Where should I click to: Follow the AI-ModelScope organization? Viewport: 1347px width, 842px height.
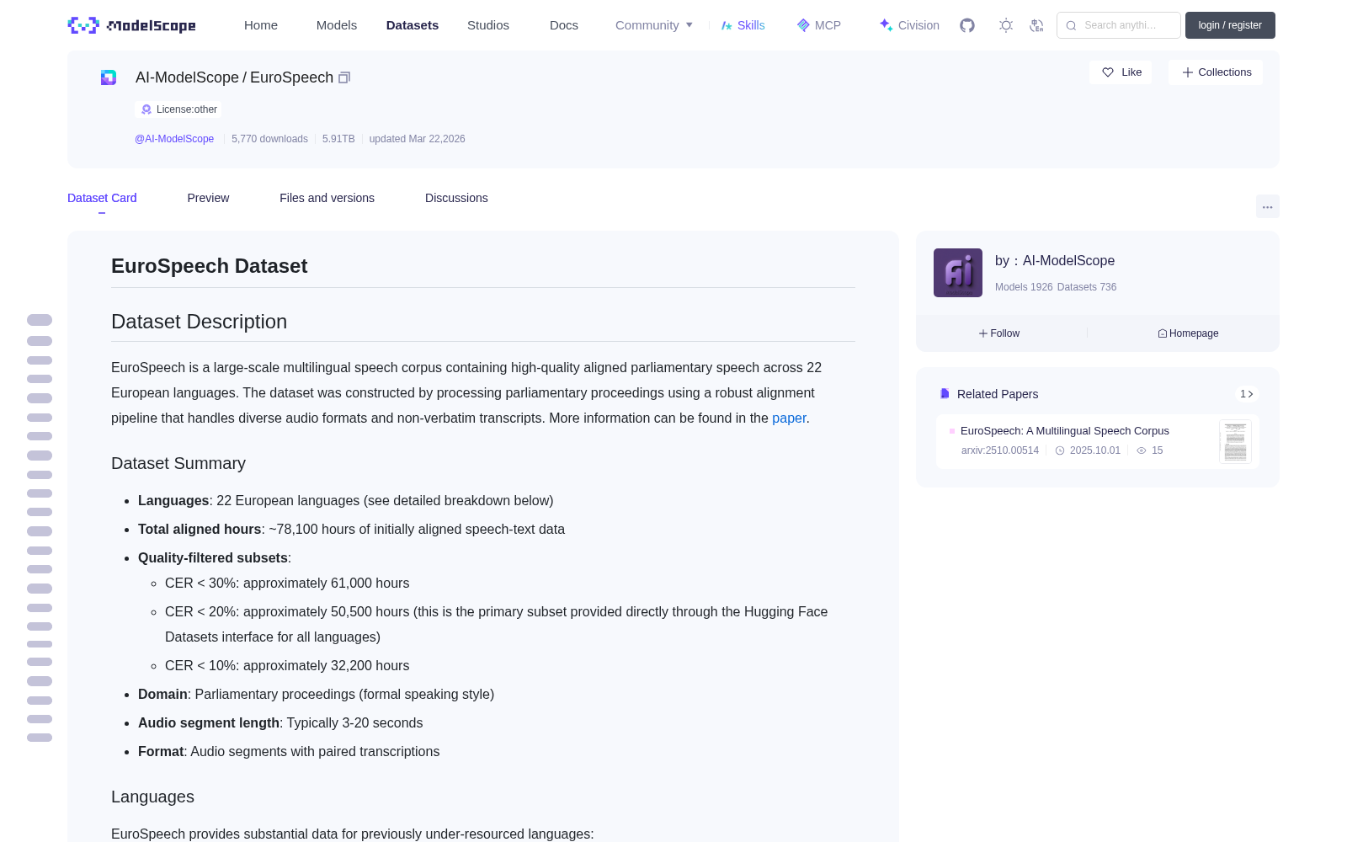(999, 333)
